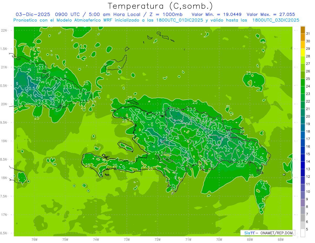The image size is (315, 243).
Task: Click the '76W' longitude axis label
Action: 34,239
